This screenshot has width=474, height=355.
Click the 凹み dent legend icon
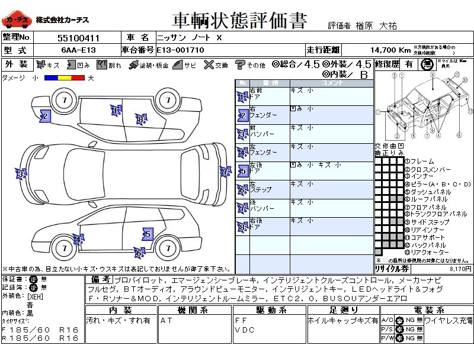click(71, 65)
